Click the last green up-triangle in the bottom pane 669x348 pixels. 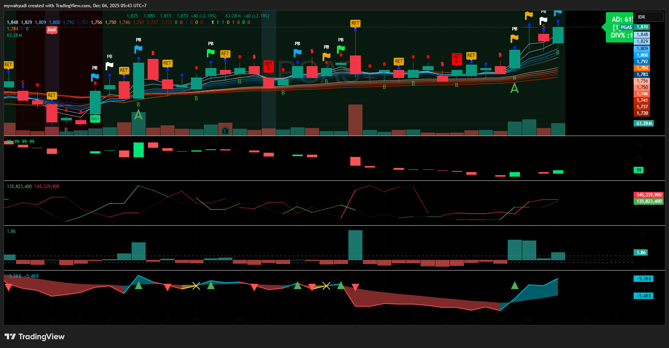(515, 285)
